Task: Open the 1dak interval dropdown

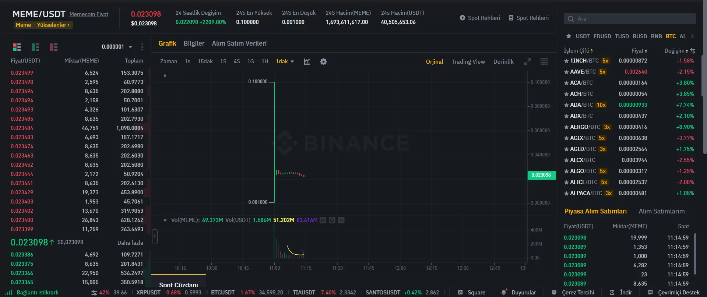Action: point(285,61)
